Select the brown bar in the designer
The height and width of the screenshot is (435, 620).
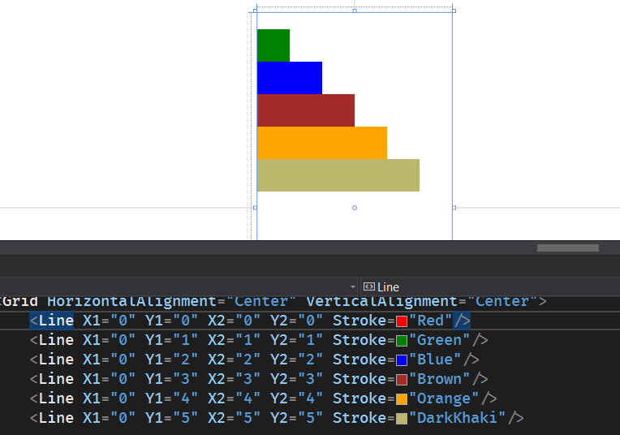coord(306,110)
